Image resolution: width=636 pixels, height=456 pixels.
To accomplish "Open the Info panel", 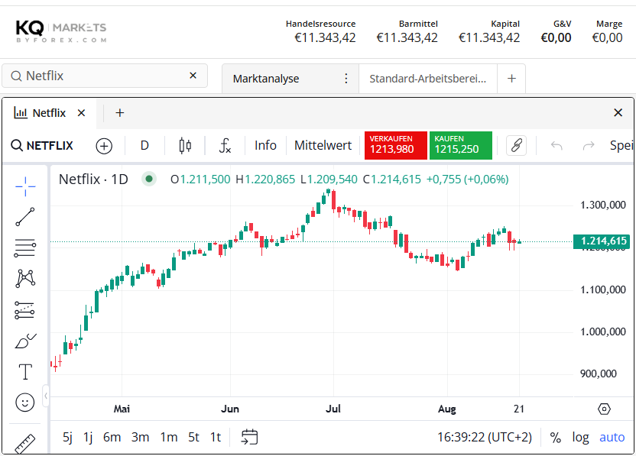I will coord(265,146).
